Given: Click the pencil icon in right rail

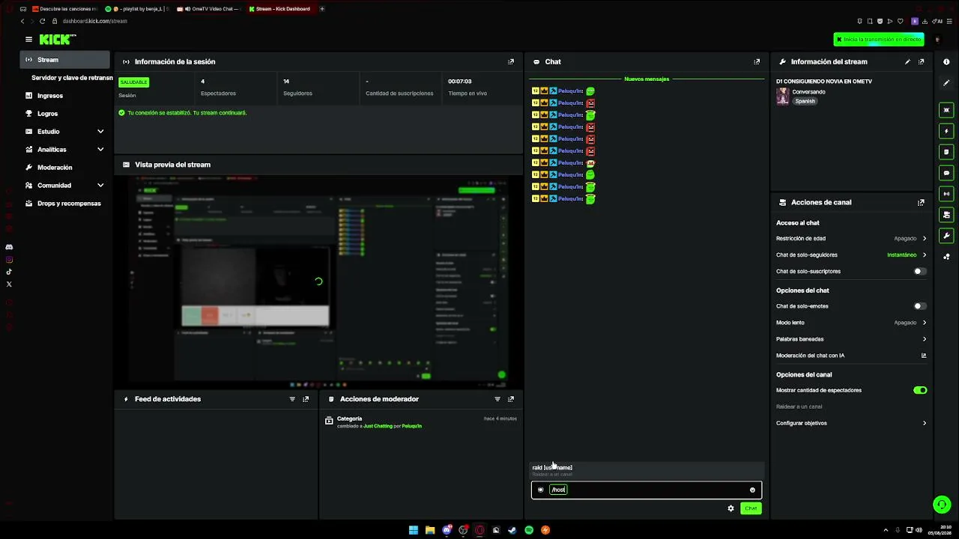Looking at the screenshot, I should pyautogui.click(x=946, y=83).
